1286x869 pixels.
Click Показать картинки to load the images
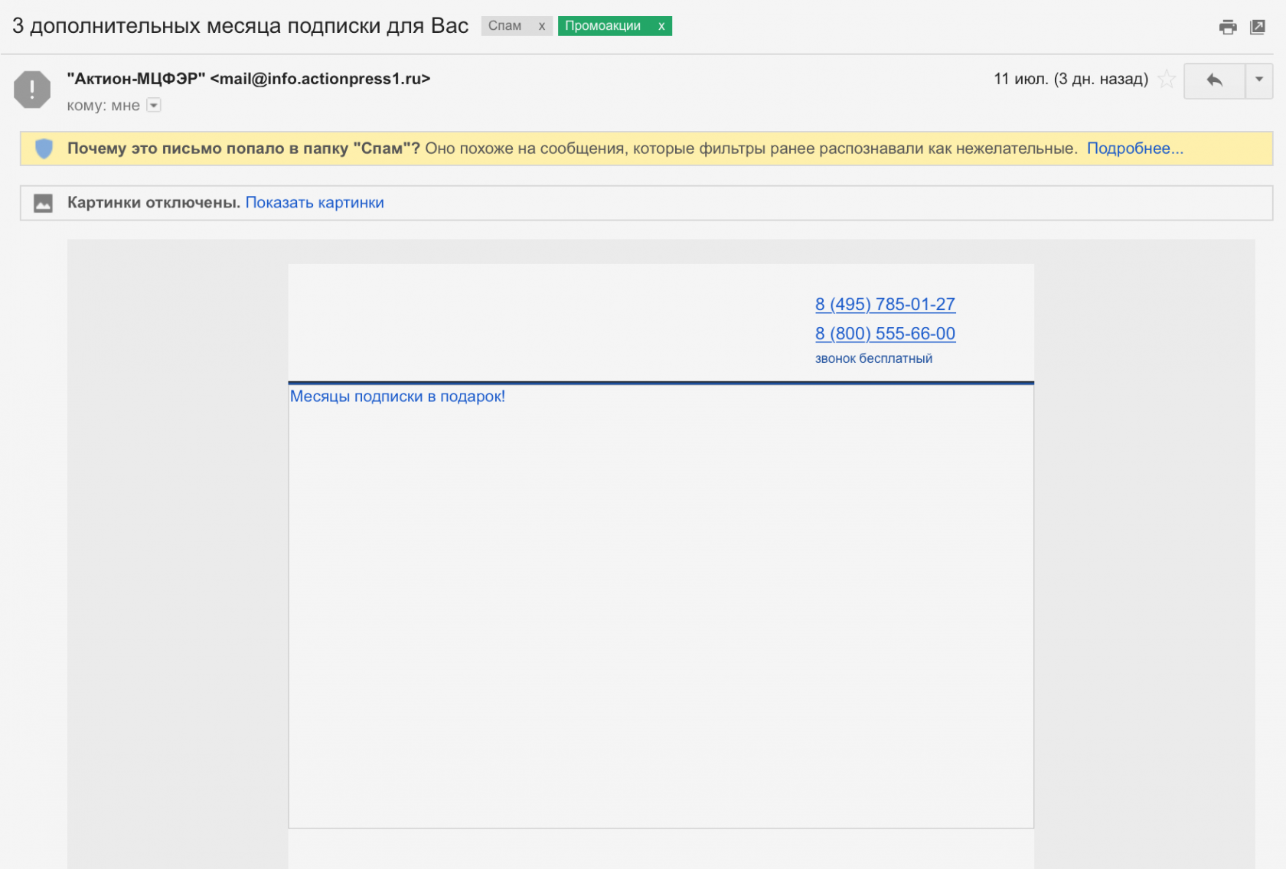click(315, 203)
